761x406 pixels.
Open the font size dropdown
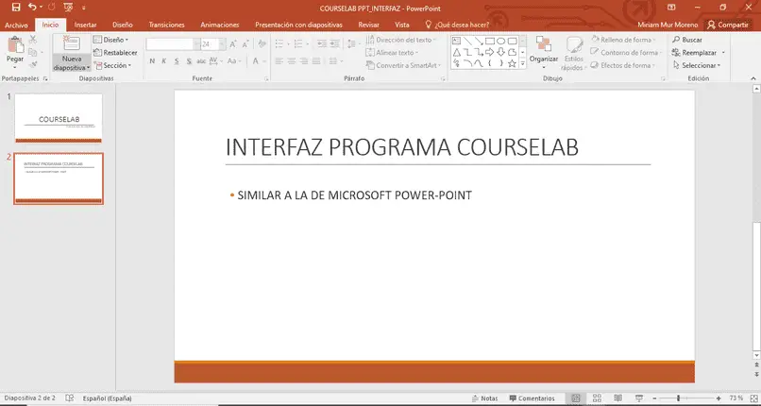[223, 44]
